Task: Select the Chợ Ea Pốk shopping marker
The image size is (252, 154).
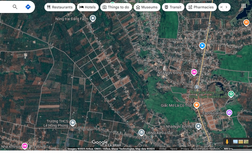Action: pyautogui.click(x=202, y=46)
